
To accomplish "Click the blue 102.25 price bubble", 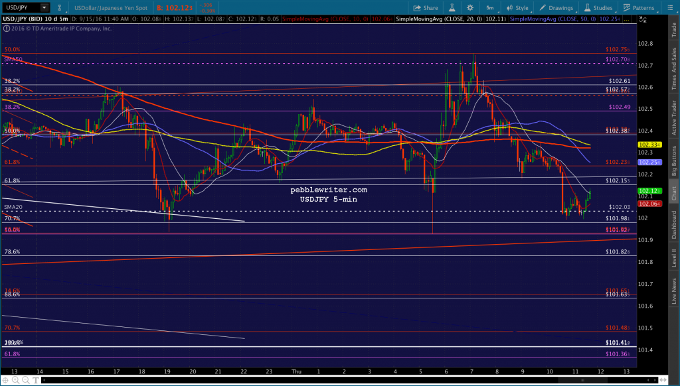I will point(649,162).
